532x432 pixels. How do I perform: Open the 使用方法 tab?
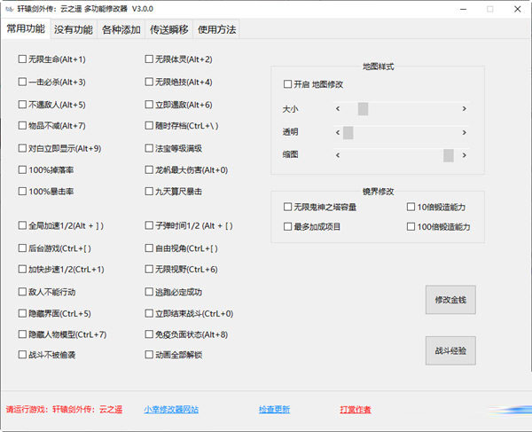pos(217,29)
